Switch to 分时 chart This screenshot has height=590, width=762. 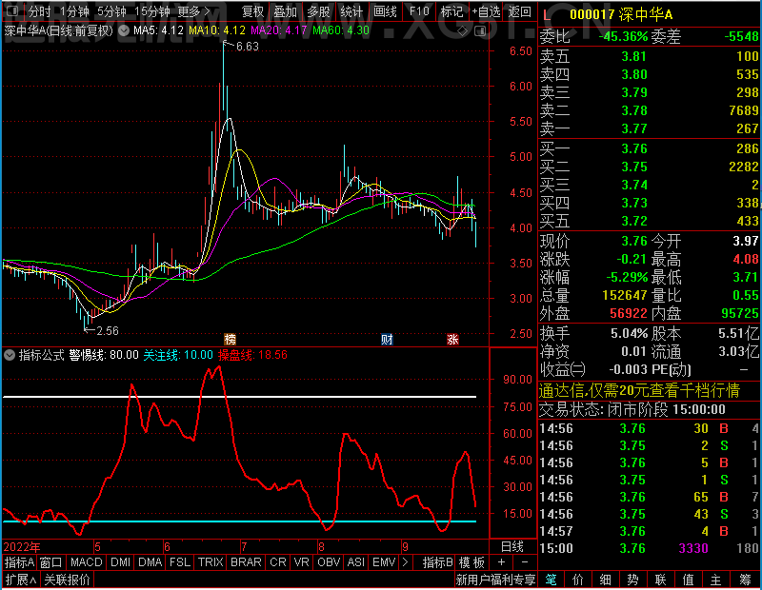click(x=39, y=11)
